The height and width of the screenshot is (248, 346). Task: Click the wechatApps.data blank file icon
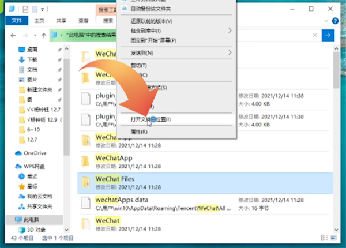point(85,203)
